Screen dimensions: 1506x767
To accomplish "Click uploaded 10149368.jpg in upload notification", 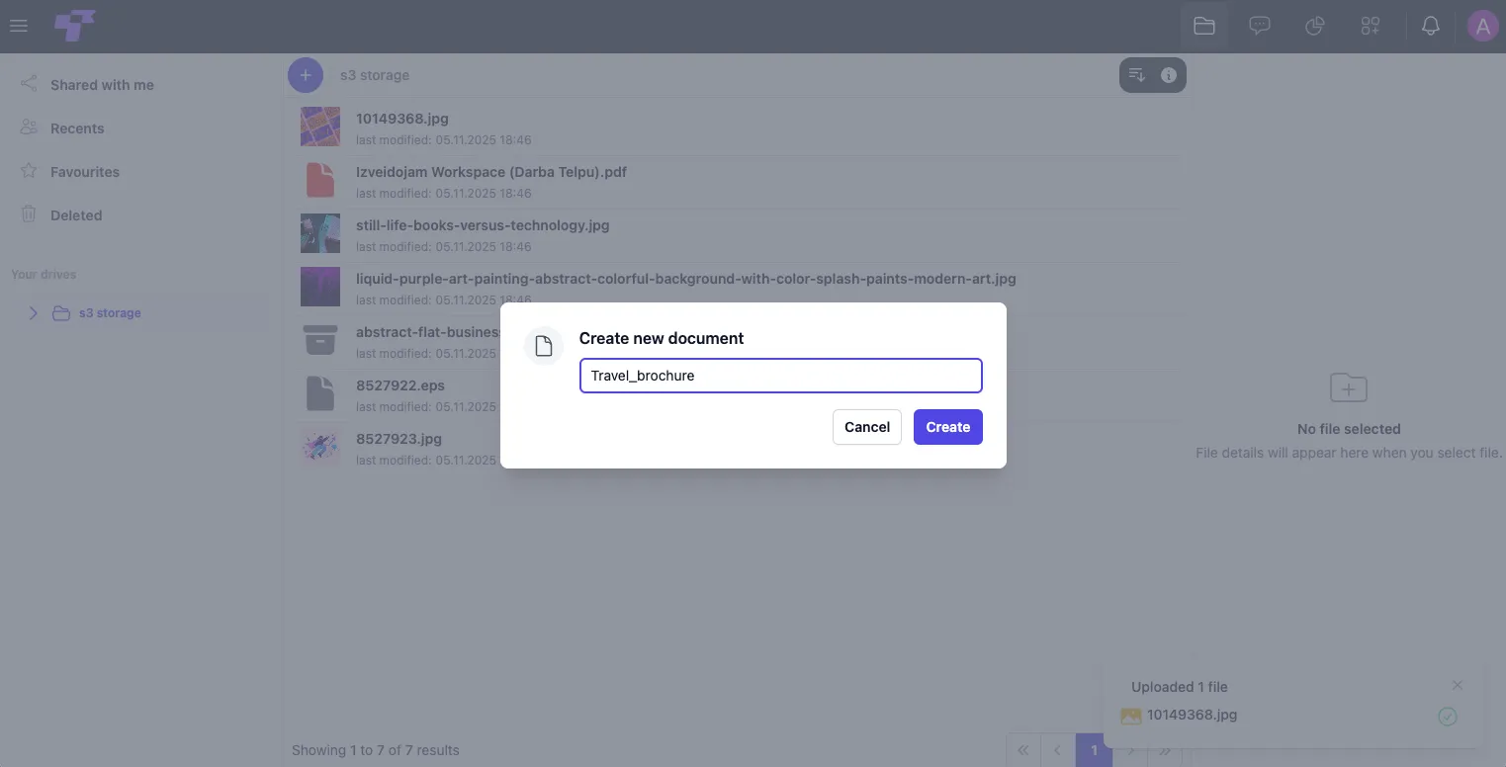I will tap(1192, 715).
